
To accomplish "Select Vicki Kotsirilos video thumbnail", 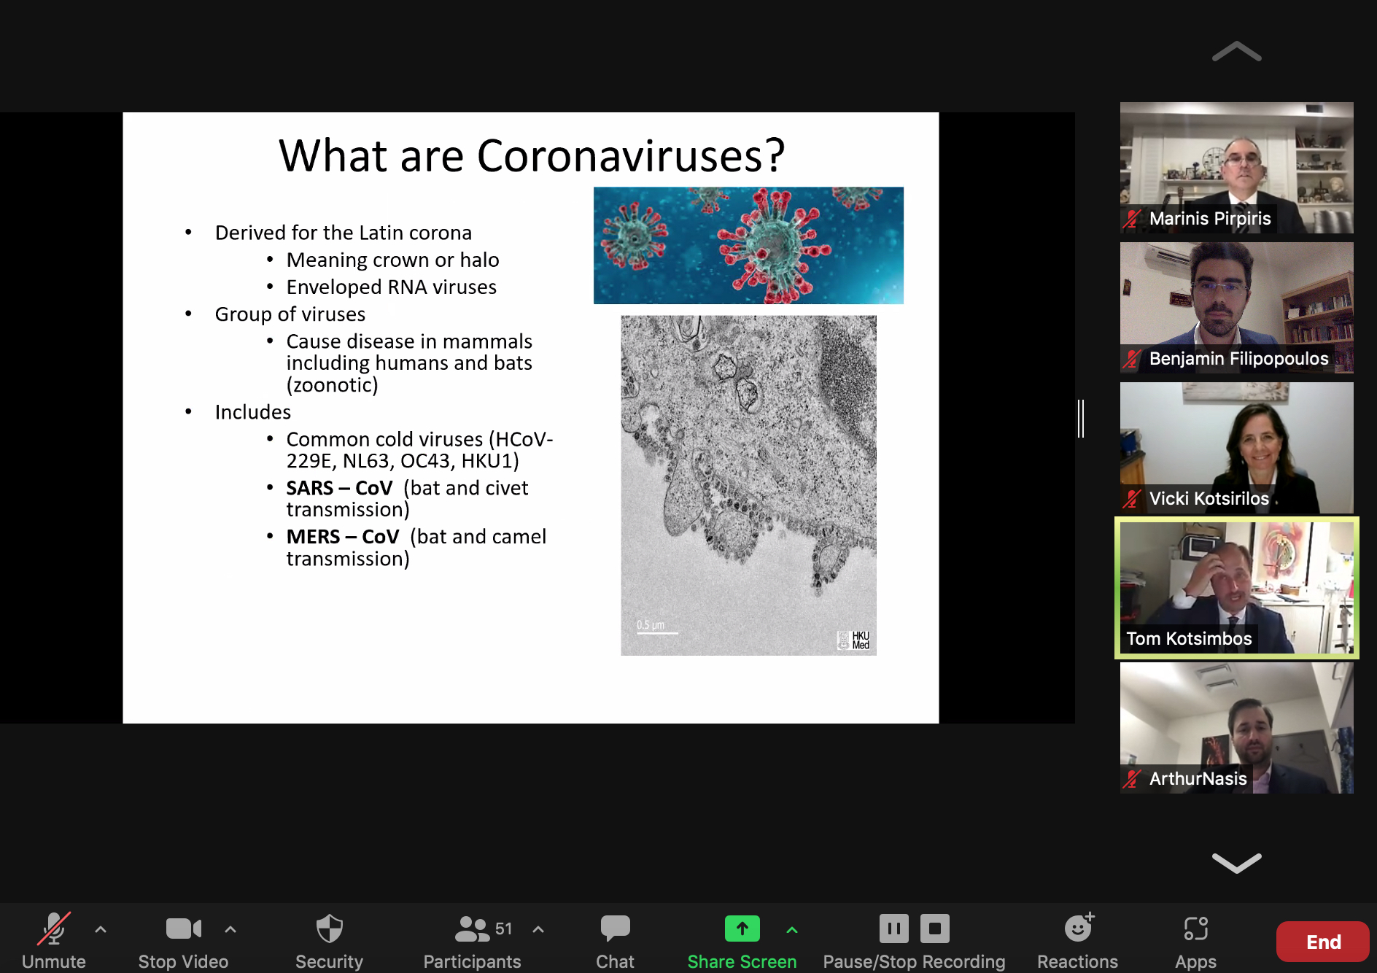I will (1236, 447).
